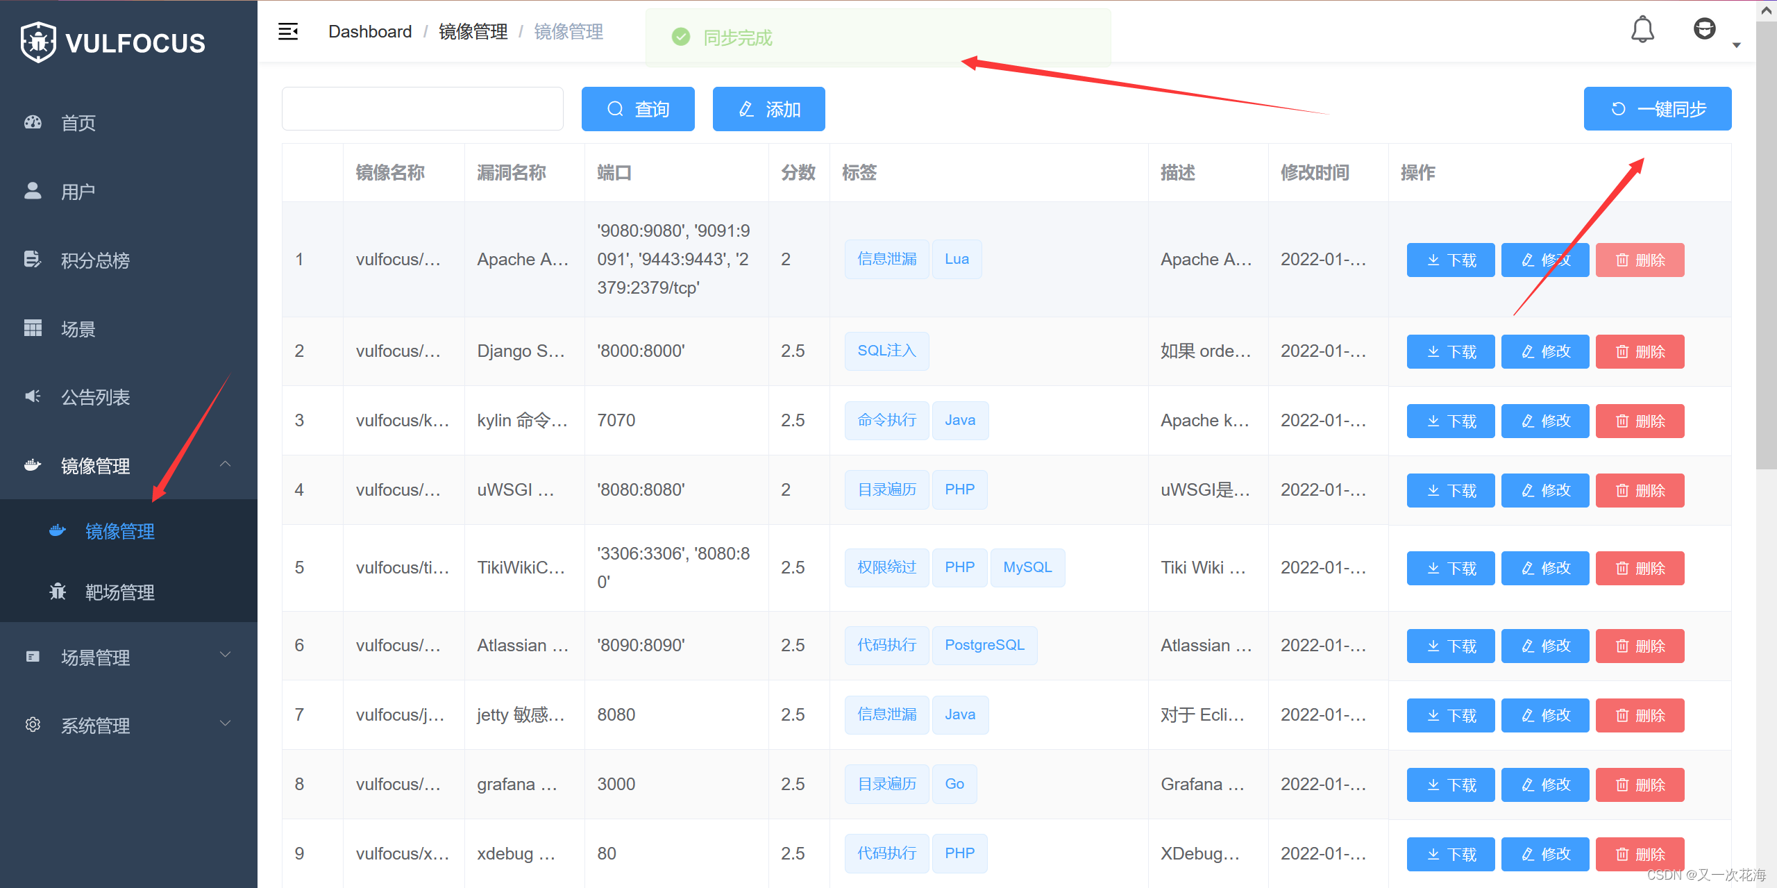The image size is (1777, 888).
Task: Click vulfocus/k… image name cell
Action: click(x=403, y=420)
